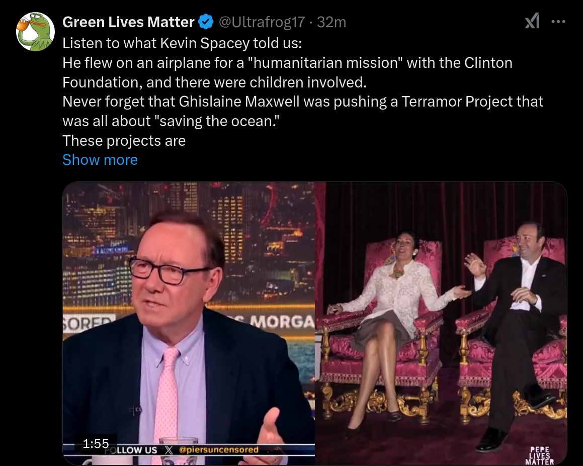
Task: Open the frog avatar profile picture
Action: tap(35, 32)
